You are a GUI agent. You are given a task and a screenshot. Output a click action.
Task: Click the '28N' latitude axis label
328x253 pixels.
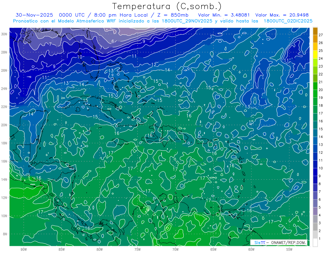coord(4,52)
